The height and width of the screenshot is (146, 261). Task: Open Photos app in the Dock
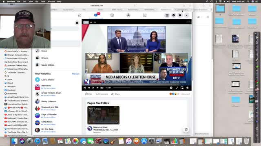pyautogui.click(x=75, y=141)
